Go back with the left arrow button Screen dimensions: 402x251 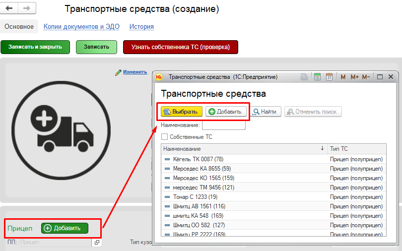click(9, 8)
